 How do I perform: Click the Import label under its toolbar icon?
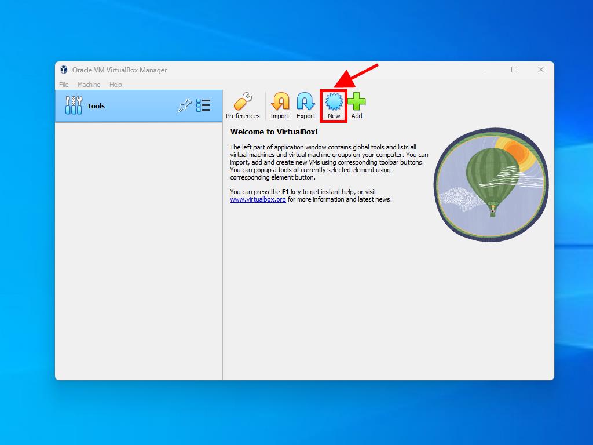tap(280, 116)
